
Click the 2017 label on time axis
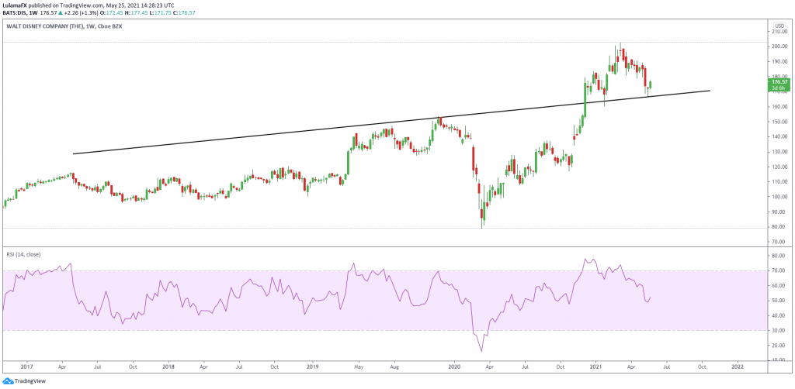[26, 365]
